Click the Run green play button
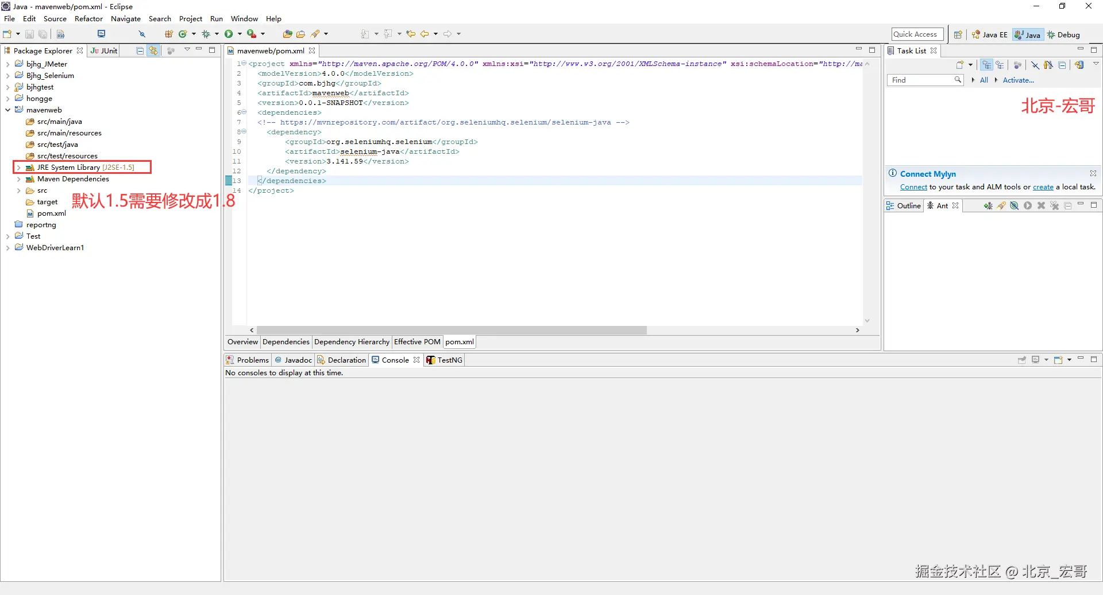 (229, 34)
